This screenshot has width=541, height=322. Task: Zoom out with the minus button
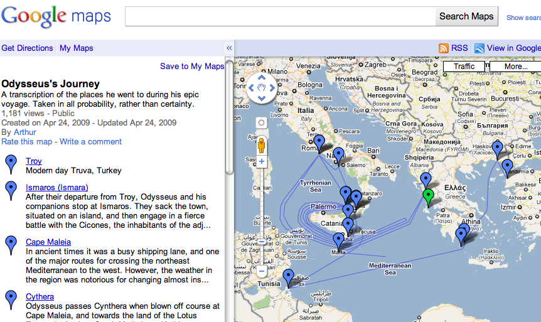point(262,271)
